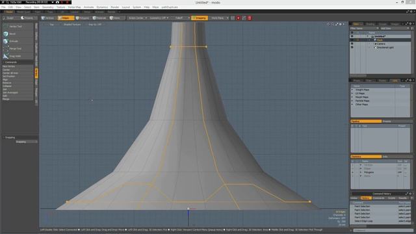416x234 pixels.
Task: Click the Snapping button in left panel
Action: coord(26,142)
